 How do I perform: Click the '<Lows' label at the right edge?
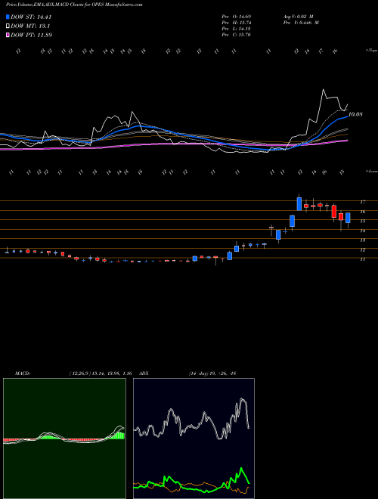point(371,171)
